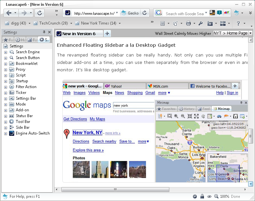Switch rendering engine via the Gecko button
255x201 pixels.
[x=130, y=13]
